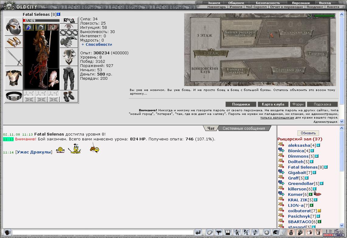Click the speak-to icon left of chat input

point(8,232)
